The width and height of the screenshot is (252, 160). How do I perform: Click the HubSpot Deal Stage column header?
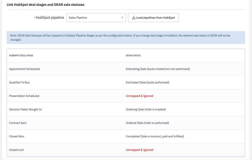click(21, 56)
